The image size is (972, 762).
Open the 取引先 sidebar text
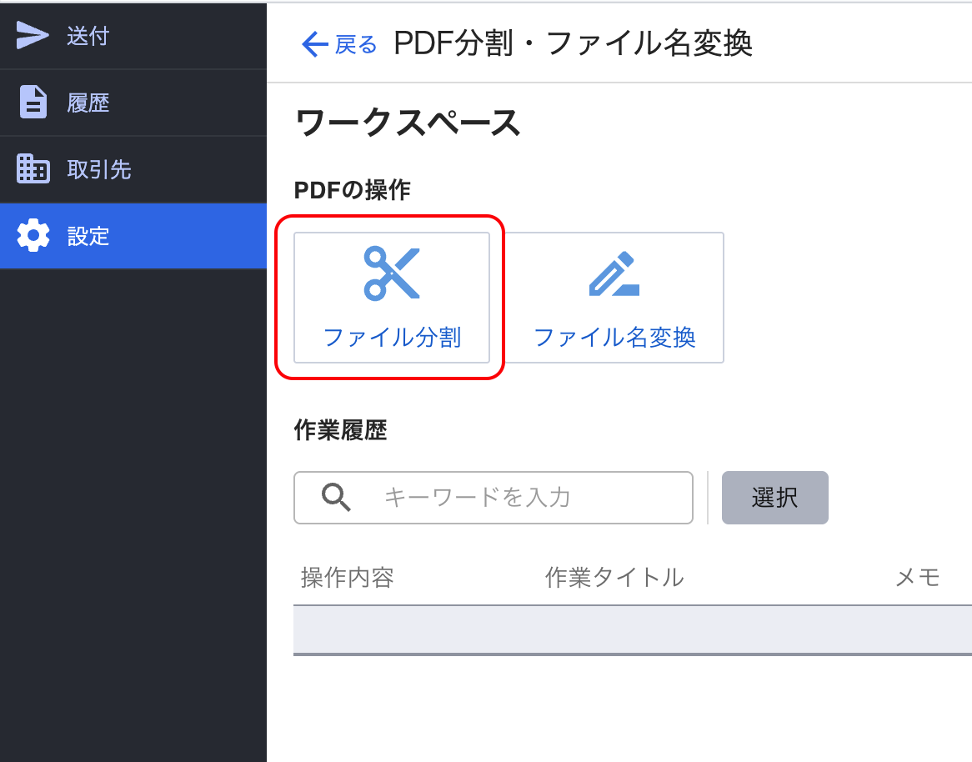(x=99, y=169)
